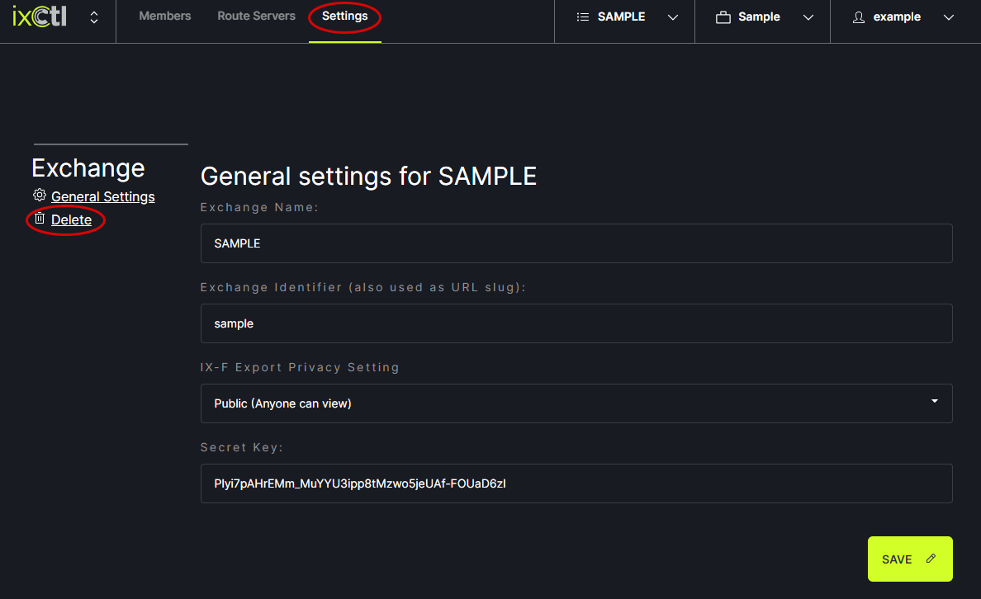The width and height of the screenshot is (981, 599).
Task: Click the briefcase organization icon
Action: (x=723, y=17)
